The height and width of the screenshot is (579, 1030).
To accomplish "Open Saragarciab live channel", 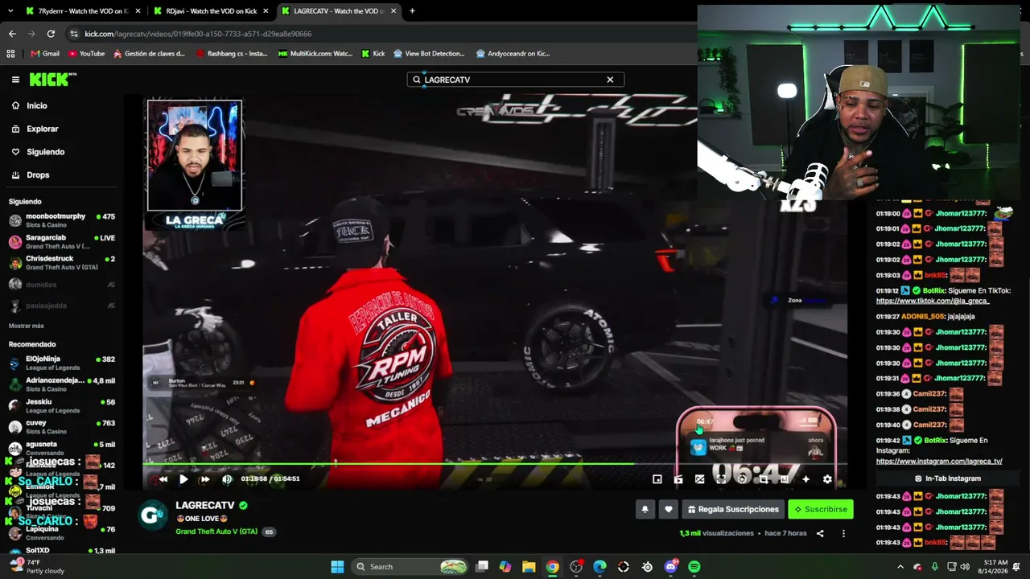I will click(62, 241).
